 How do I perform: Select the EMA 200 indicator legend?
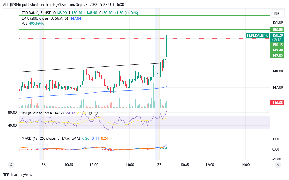(x=45, y=18)
